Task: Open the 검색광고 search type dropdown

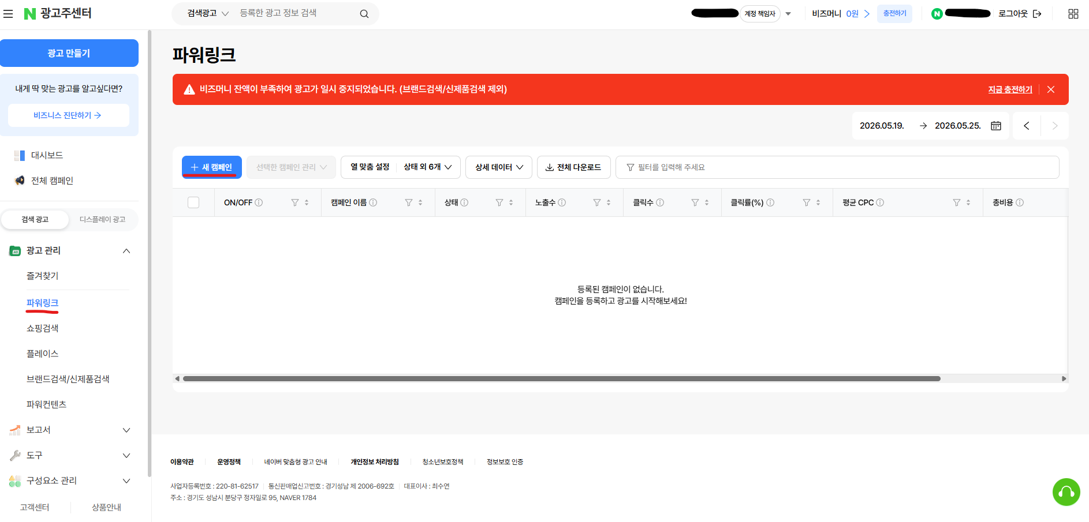Action: (208, 13)
